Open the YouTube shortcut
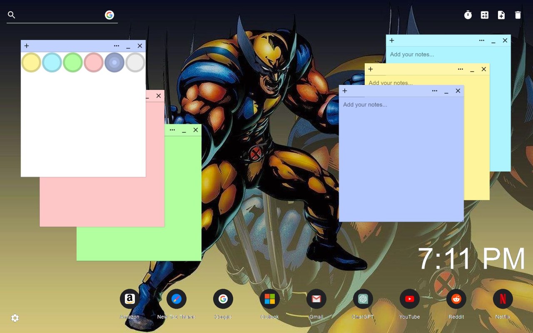533x333 pixels. [x=410, y=299]
